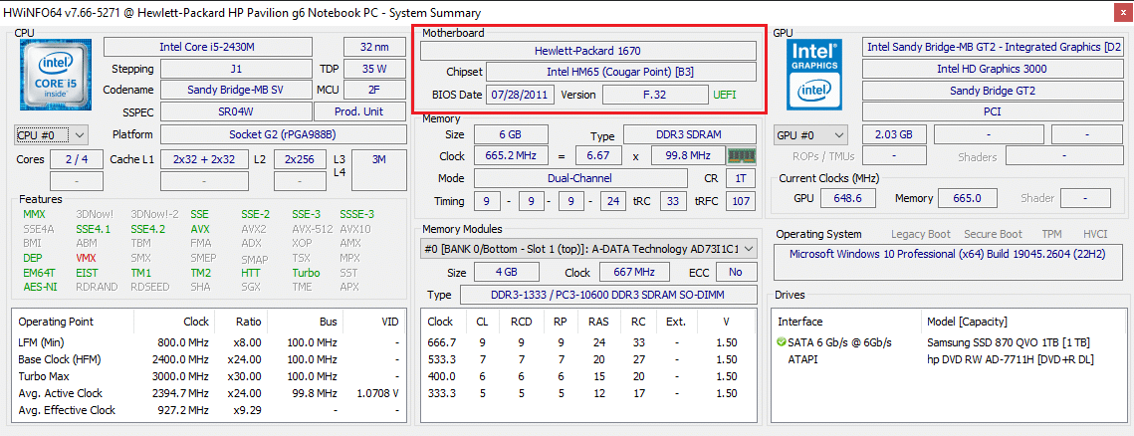The image size is (1134, 436).
Task: Select the Samsung SSD 870 QVO drive
Action: click(x=980, y=342)
